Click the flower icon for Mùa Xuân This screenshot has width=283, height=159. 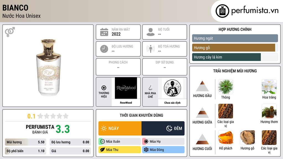pos(103,142)
